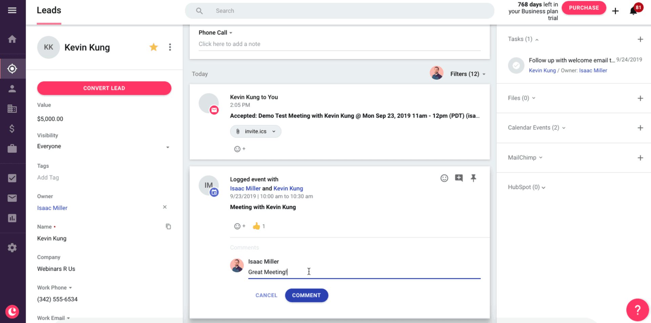Open the Visibility Everyone dropdown
651x323 pixels.
click(104, 147)
